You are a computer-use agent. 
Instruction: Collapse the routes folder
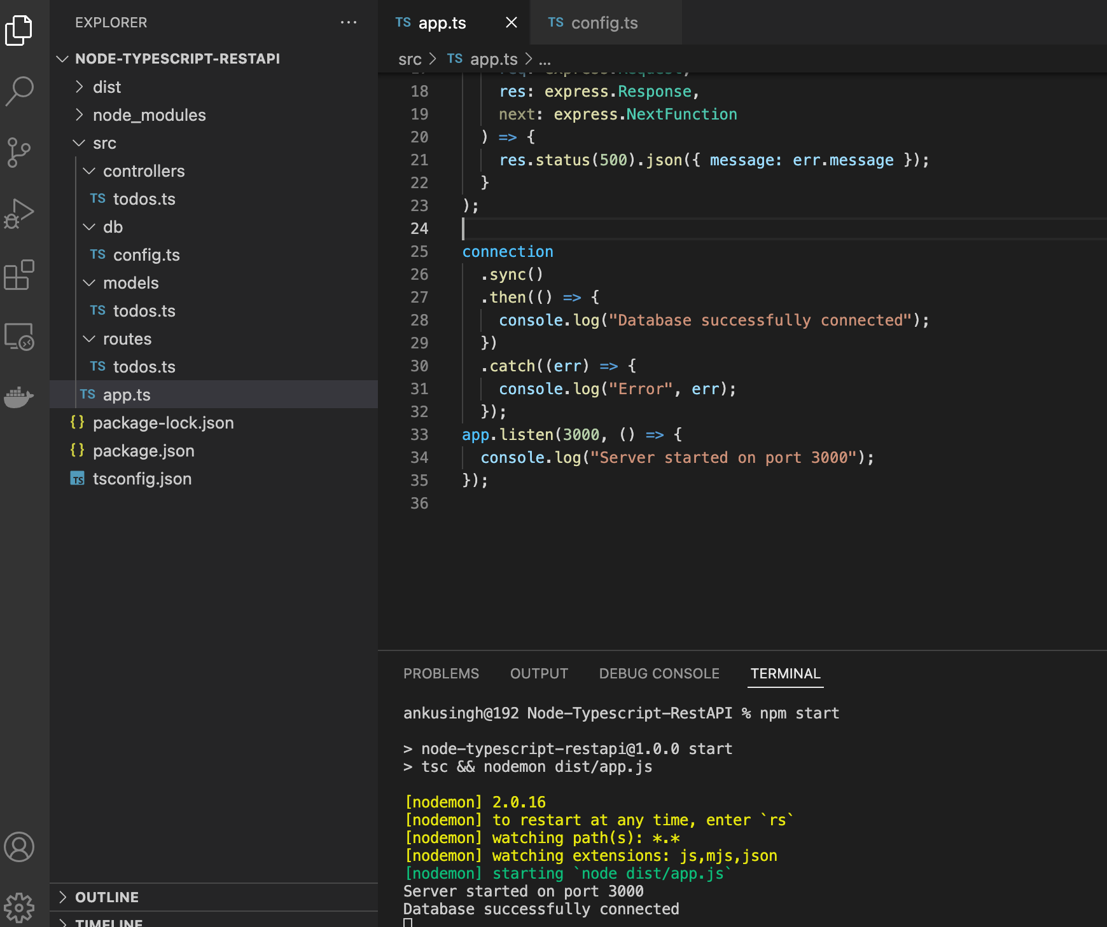click(90, 338)
